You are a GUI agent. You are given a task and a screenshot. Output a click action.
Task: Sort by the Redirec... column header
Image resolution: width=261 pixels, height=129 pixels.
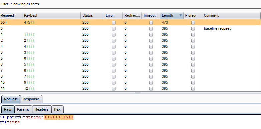132,15
